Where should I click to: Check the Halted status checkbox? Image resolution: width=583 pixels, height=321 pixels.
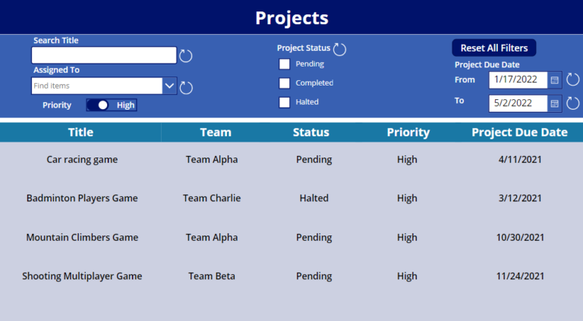click(x=285, y=102)
